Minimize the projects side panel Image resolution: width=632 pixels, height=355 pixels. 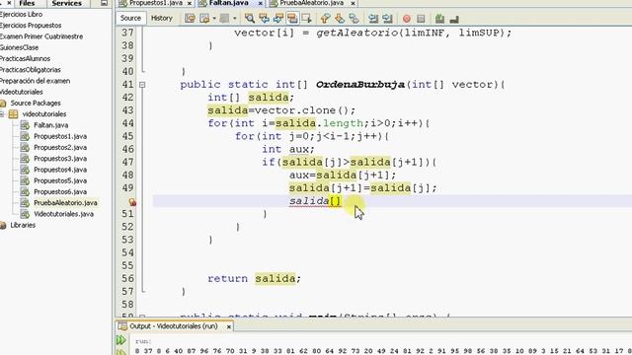coord(104,3)
